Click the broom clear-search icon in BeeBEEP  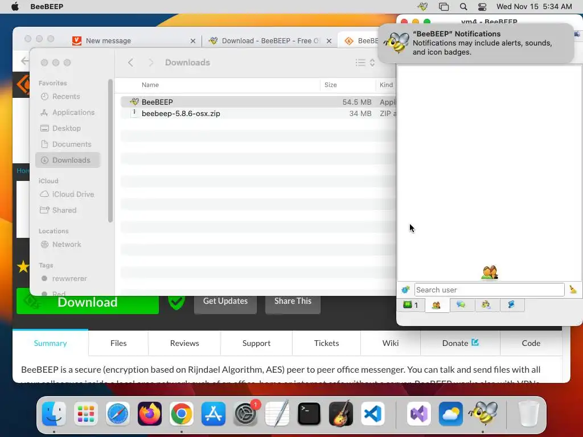tap(573, 290)
